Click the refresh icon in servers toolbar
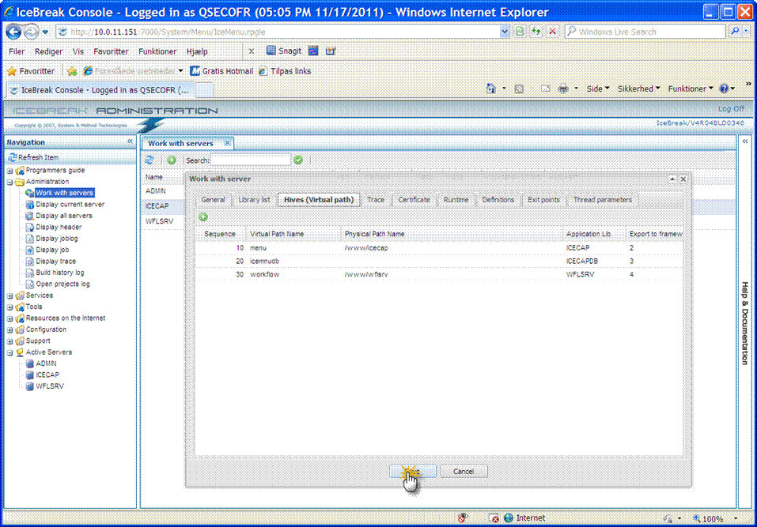This screenshot has width=757, height=527. [x=150, y=160]
